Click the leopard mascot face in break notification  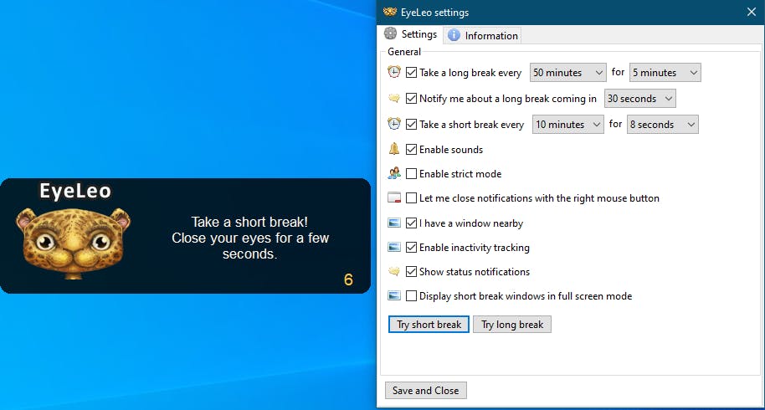click(73, 243)
